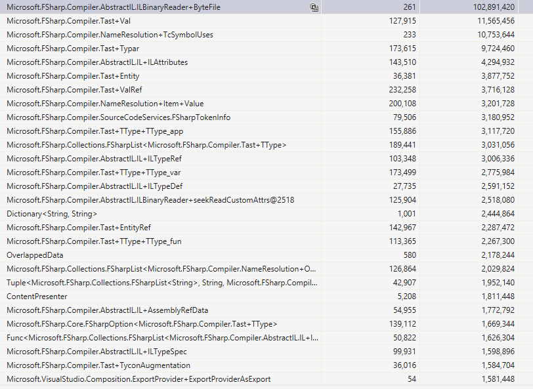Click the count value 139,112
This screenshot has width=533, height=389.
(402, 324)
